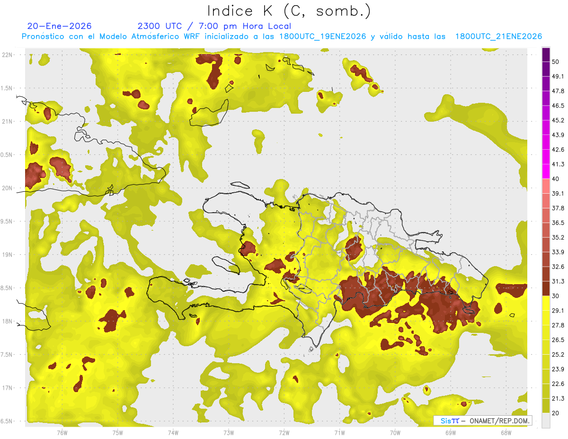Click the "29.1" color scale label
The image size is (568, 439).
click(558, 311)
